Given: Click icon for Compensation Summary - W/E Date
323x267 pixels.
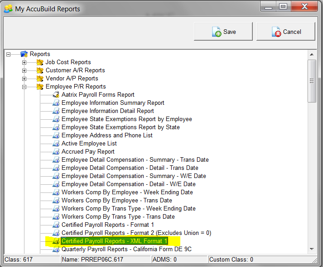Looking at the screenshot, I should pyautogui.click(x=56, y=176).
